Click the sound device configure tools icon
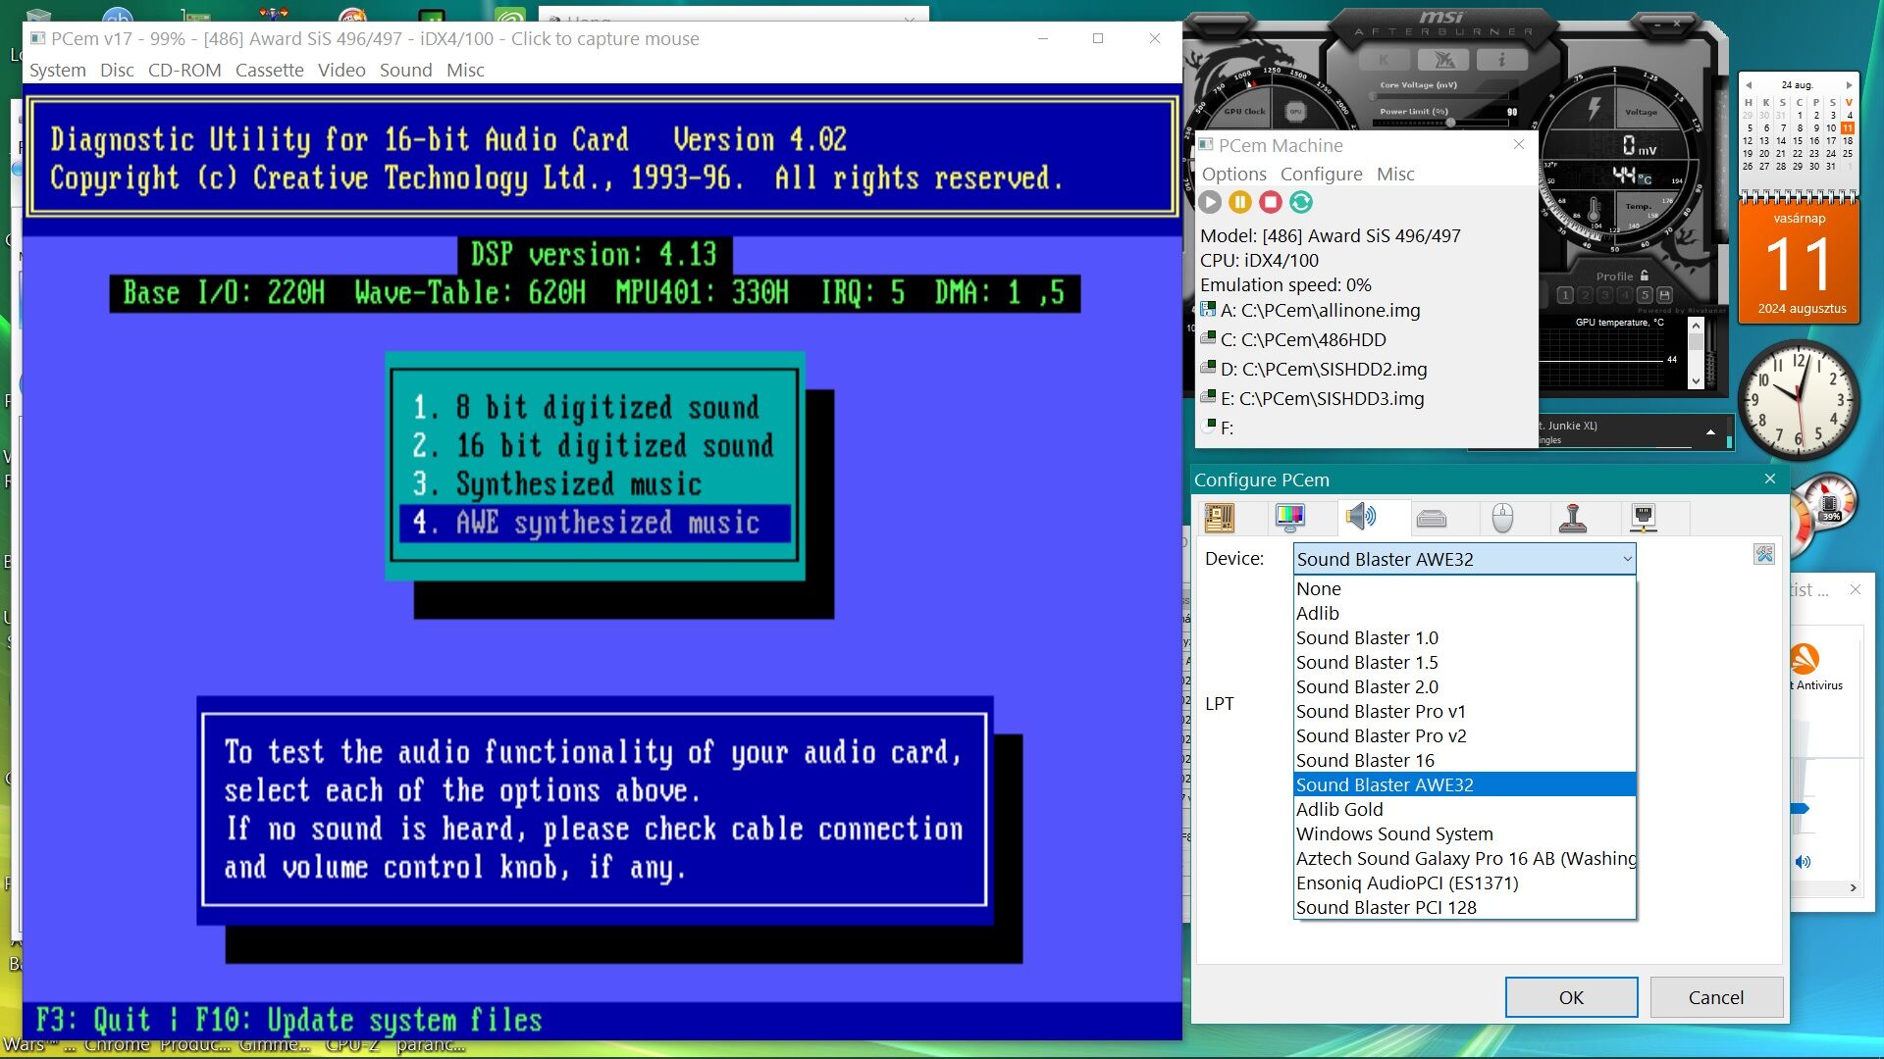 [x=1764, y=555]
